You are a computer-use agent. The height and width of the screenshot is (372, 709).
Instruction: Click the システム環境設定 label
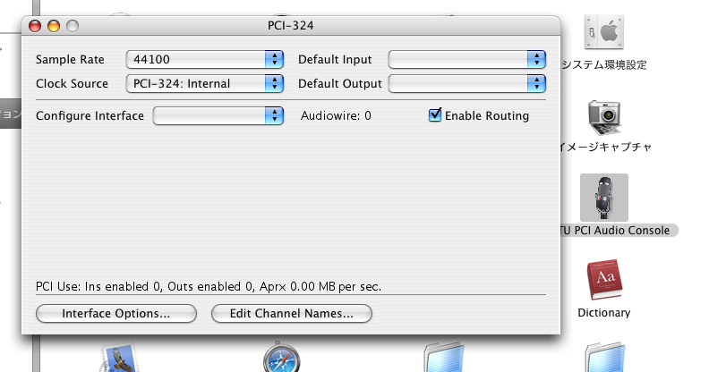tap(604, 65)
